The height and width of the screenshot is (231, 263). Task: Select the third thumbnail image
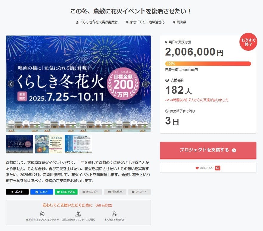(x=78, y=144)
